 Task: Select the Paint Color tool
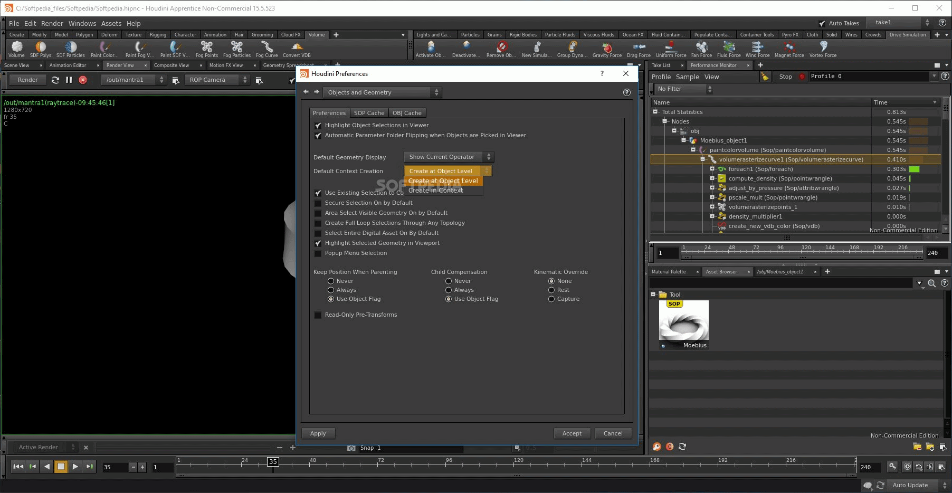coord(104,49)
